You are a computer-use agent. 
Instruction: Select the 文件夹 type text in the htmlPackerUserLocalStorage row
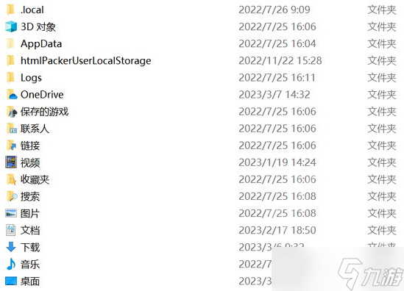tap(382, 61)
